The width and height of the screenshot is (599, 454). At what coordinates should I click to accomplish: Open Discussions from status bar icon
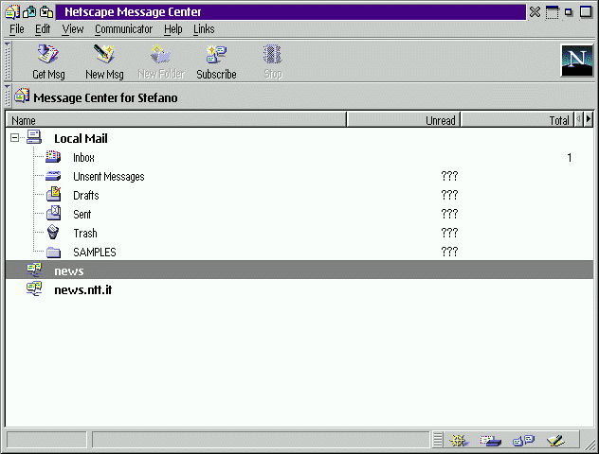[x=523, y=441]
